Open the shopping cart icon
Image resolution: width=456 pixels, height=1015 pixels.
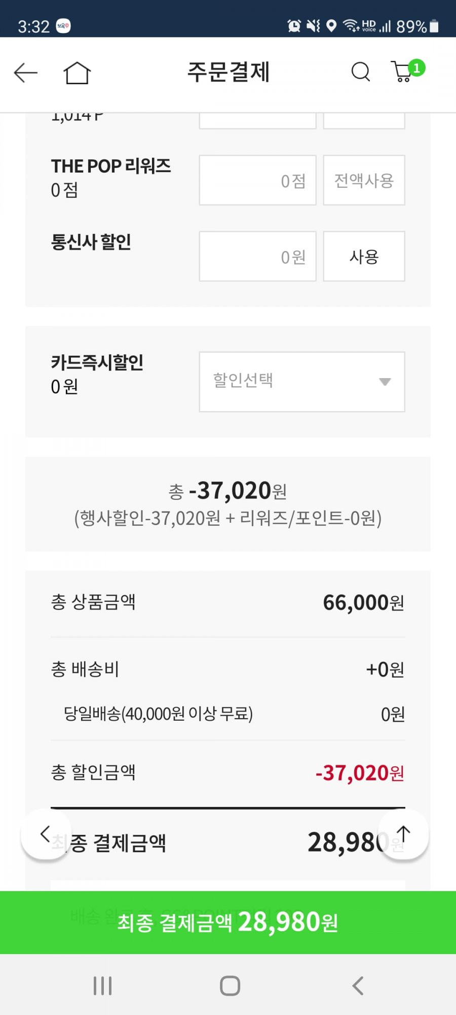coord(403,72)
